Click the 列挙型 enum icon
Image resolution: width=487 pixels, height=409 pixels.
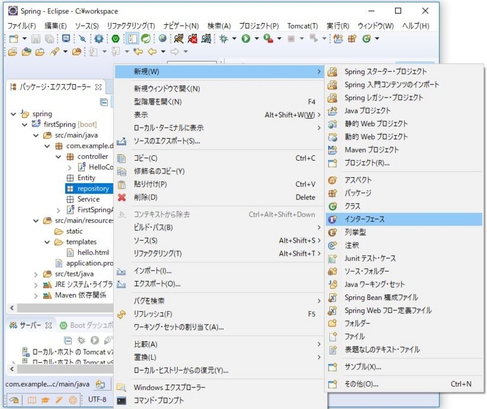click(332, 232)
